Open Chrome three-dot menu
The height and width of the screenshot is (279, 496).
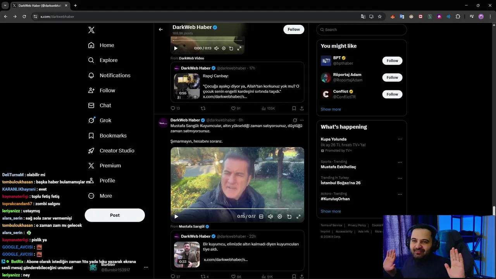[x=491, y=17]
